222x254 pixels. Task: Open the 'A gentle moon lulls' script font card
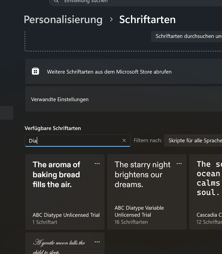tap(65, 243)
